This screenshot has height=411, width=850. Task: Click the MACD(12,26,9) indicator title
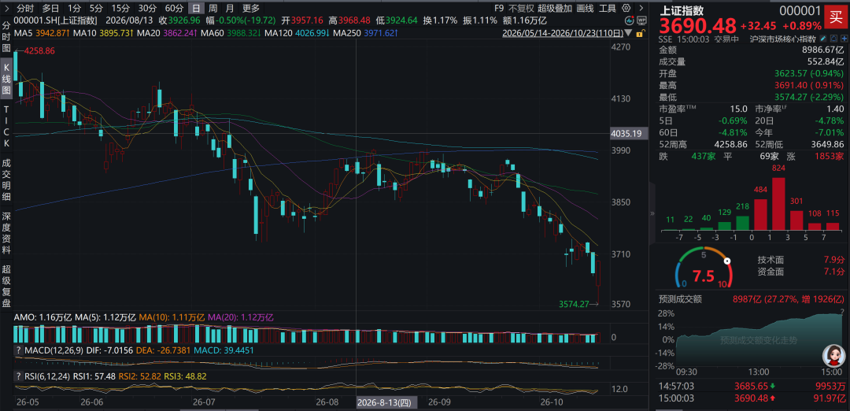coord(54,350)
